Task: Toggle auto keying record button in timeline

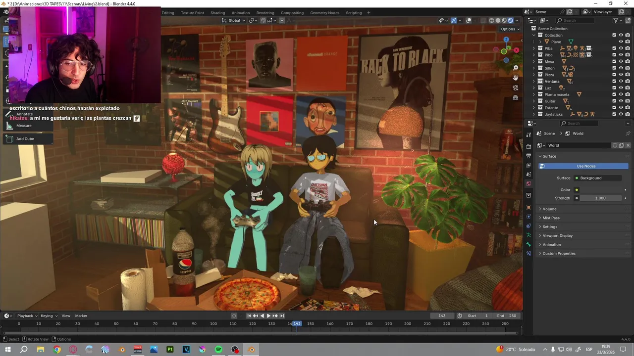Action: [x=234, y=316]
